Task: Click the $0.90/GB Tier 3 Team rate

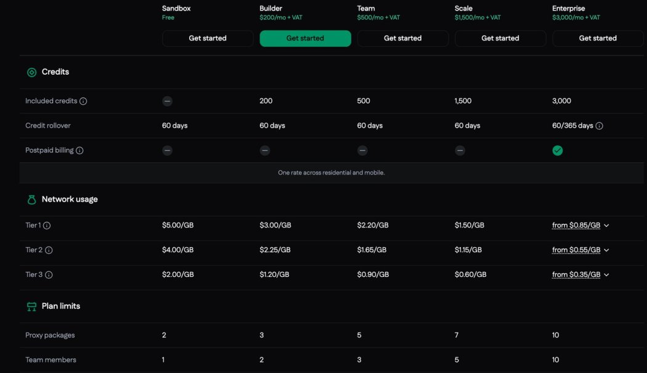Action: 373,275
